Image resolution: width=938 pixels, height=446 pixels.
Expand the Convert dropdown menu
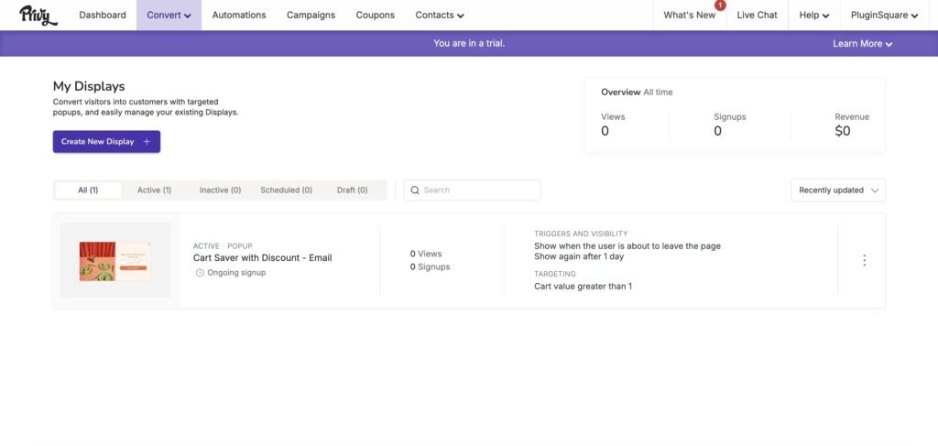tap(169, 16)
